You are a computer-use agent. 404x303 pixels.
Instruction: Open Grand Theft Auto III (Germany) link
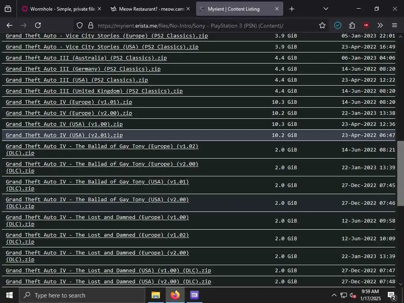point(83,69)
